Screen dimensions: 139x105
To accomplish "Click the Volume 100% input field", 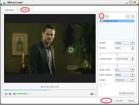I will point(123,48).
